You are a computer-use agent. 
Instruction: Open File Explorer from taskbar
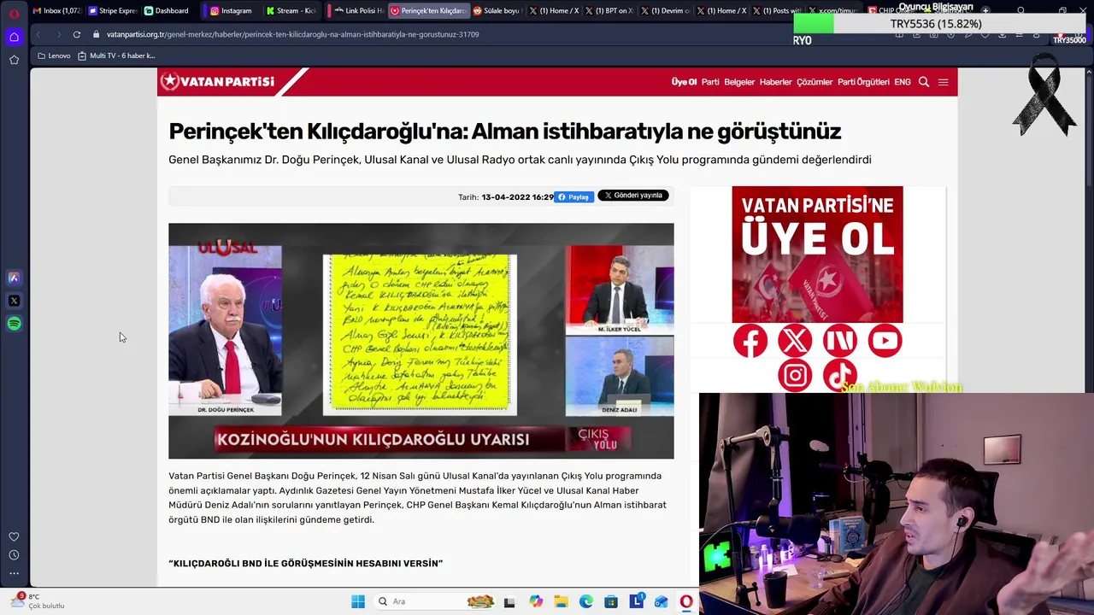561,601
